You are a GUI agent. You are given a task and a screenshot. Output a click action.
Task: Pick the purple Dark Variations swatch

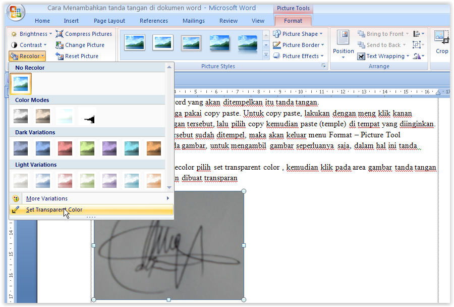(x=109, y=148)
